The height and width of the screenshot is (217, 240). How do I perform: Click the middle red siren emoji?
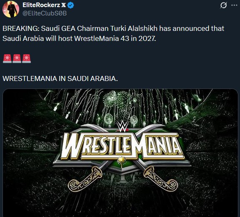[x=17, y=58]
